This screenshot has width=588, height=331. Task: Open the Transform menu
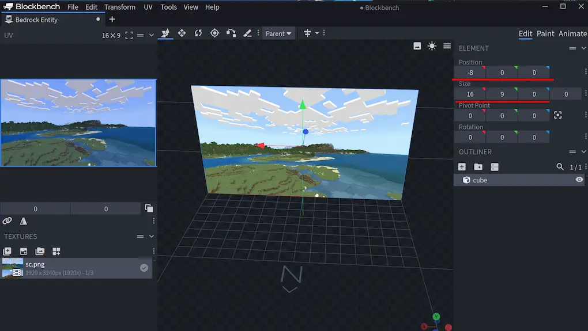(120, 7)
